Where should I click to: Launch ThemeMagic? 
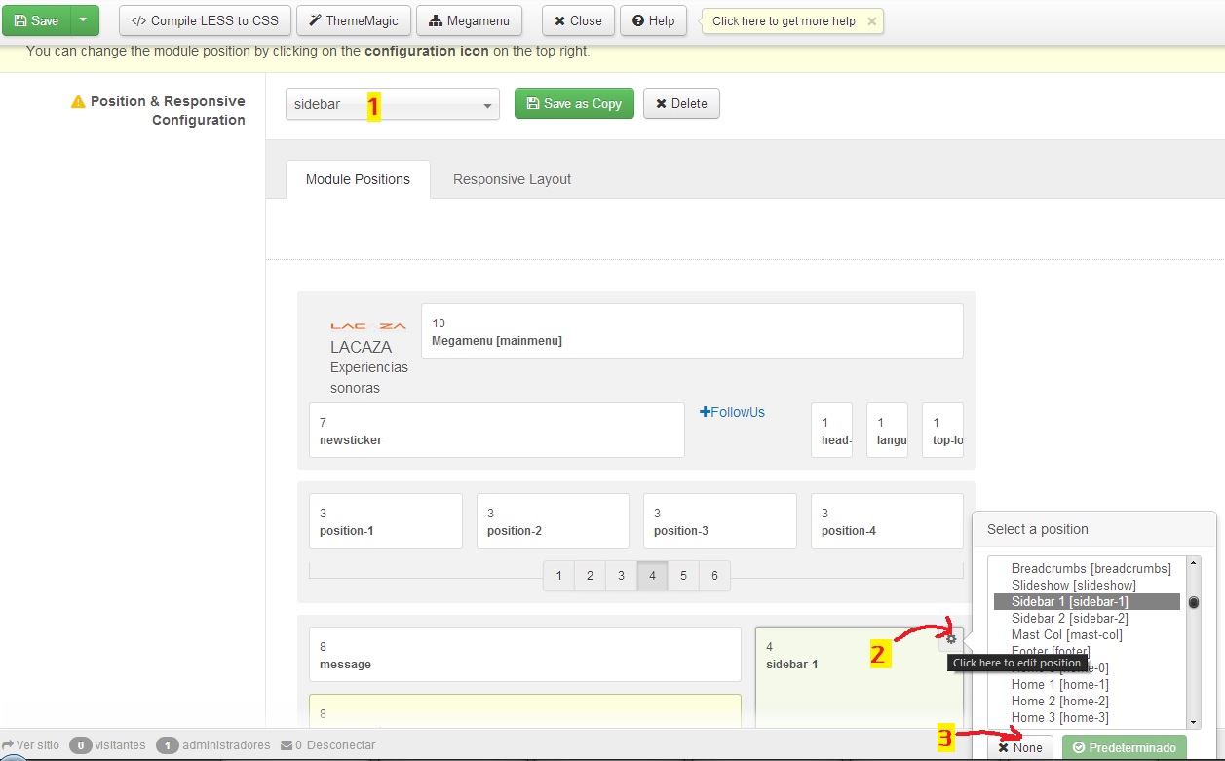[x=352, y=20]
